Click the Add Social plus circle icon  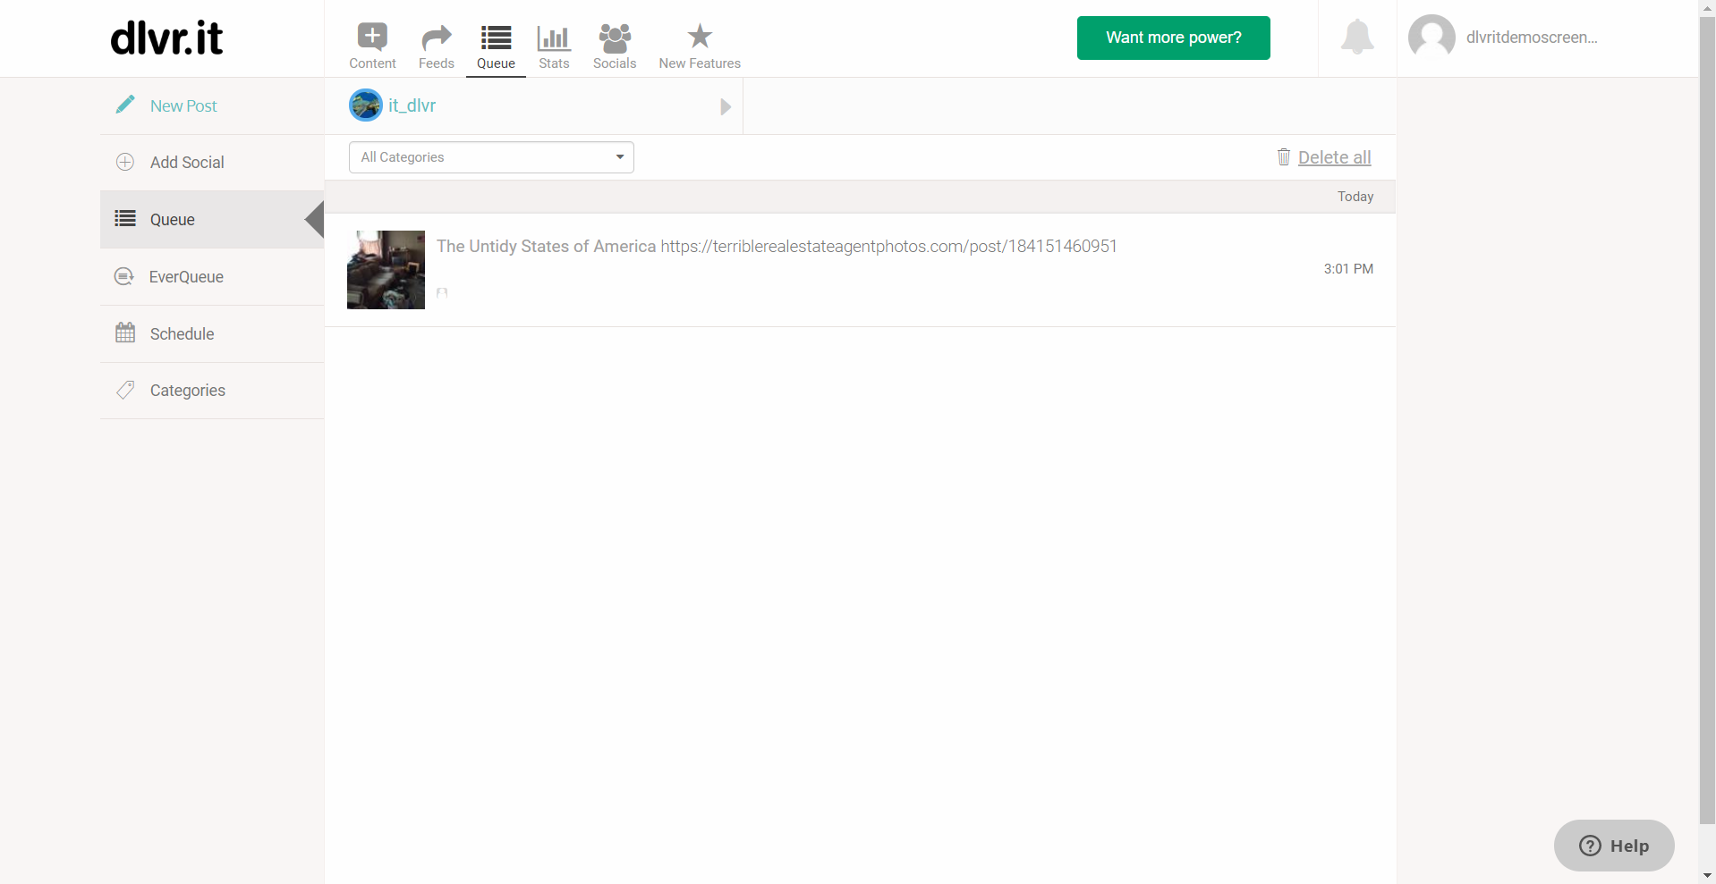click(125, 162)
